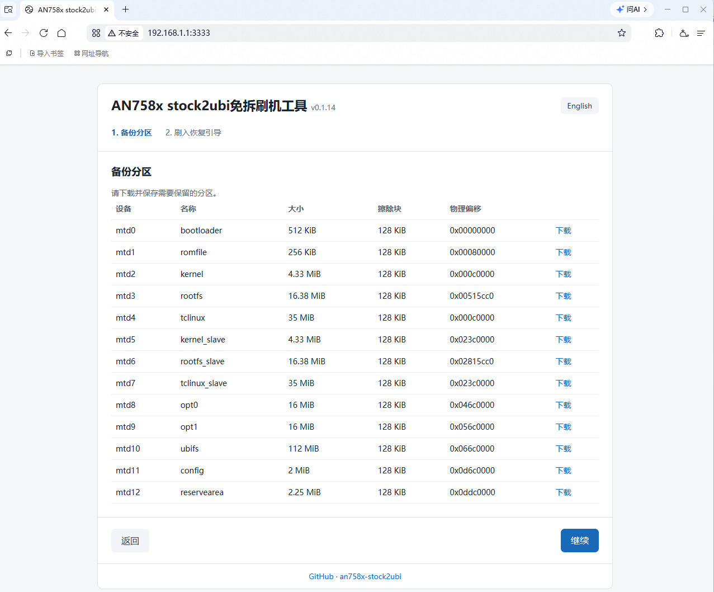Open a new tab with plus icon
The height and width of the screenshot is (592, 714).
point(126,10)
